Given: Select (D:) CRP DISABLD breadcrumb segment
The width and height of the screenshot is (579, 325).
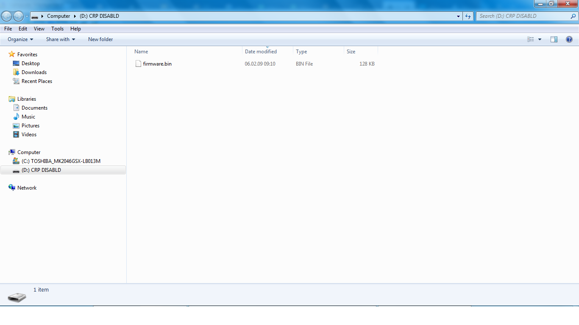Looking at the screenshot, I should pyautogui.click(x=99, y=16).
